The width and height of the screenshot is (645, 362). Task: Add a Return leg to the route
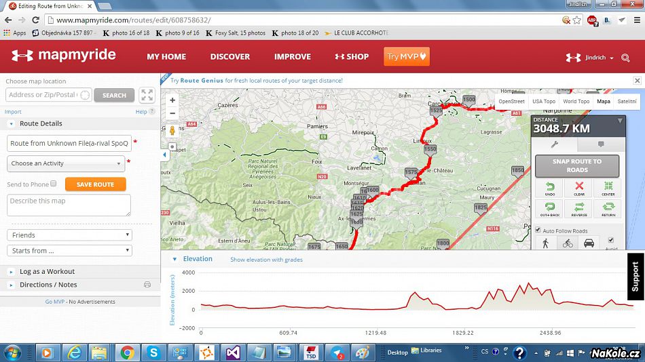click(608, 209)
